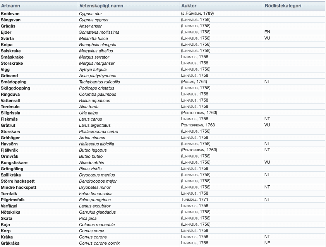Click the NE category for Gråkråka

pos(267,243)
